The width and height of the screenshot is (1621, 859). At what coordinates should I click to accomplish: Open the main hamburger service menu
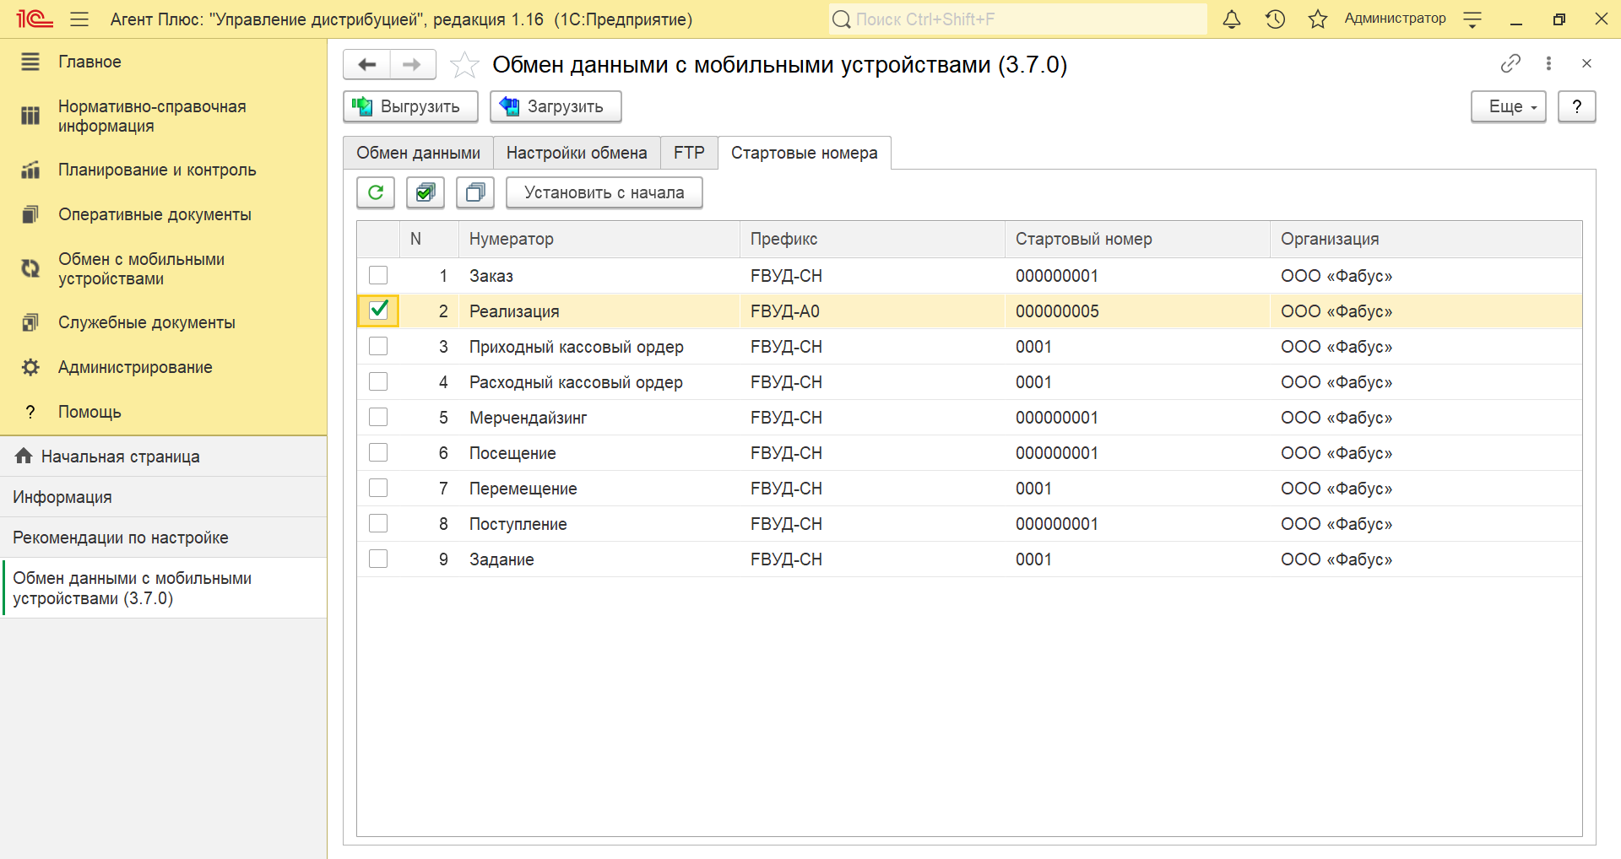click(x=79, y=19)
